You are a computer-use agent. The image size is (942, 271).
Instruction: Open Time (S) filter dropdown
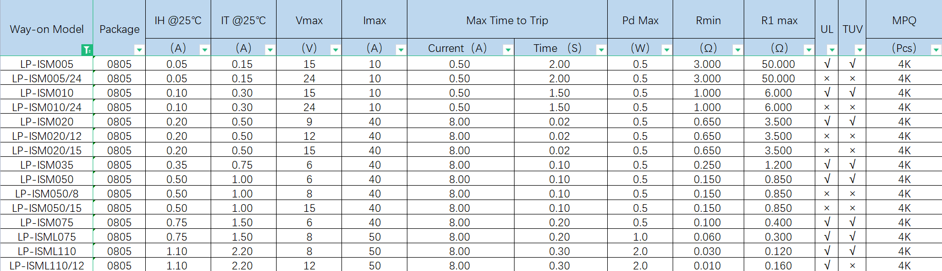(x=601, y=50)
